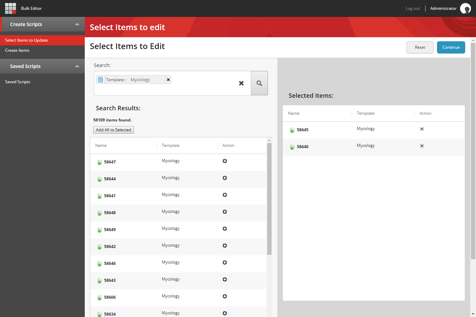
Task: Remove the Mycology template filter tag
Action: (168, 80)
